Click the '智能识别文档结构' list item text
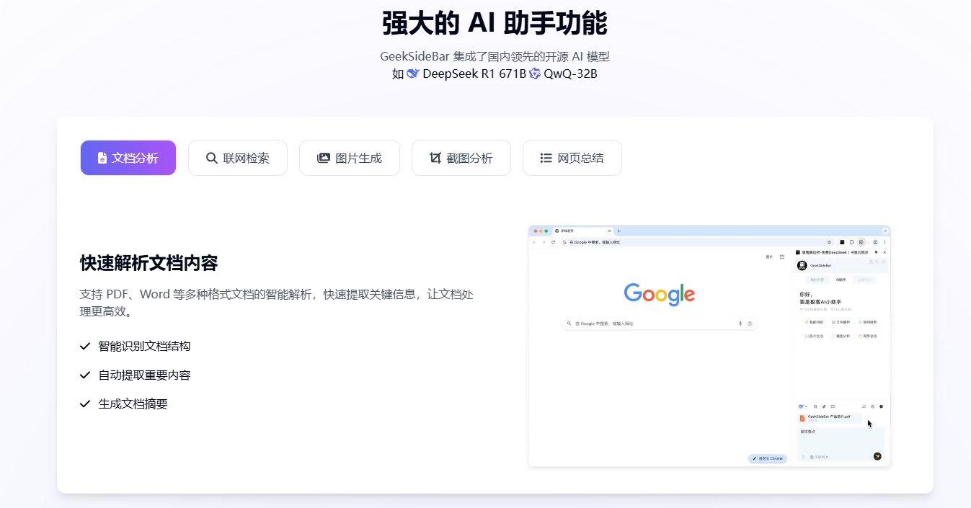 click(145, 347)
